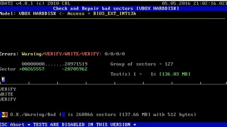The image size is (227, 127).
Task: Click the 'VBOX HARDDISK' model name
Action: point(37,14)
